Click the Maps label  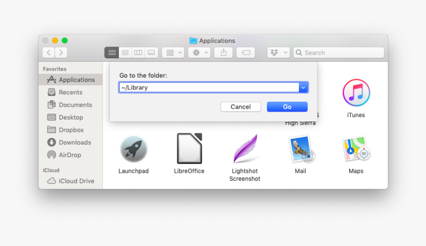click(x=356, y=171)
